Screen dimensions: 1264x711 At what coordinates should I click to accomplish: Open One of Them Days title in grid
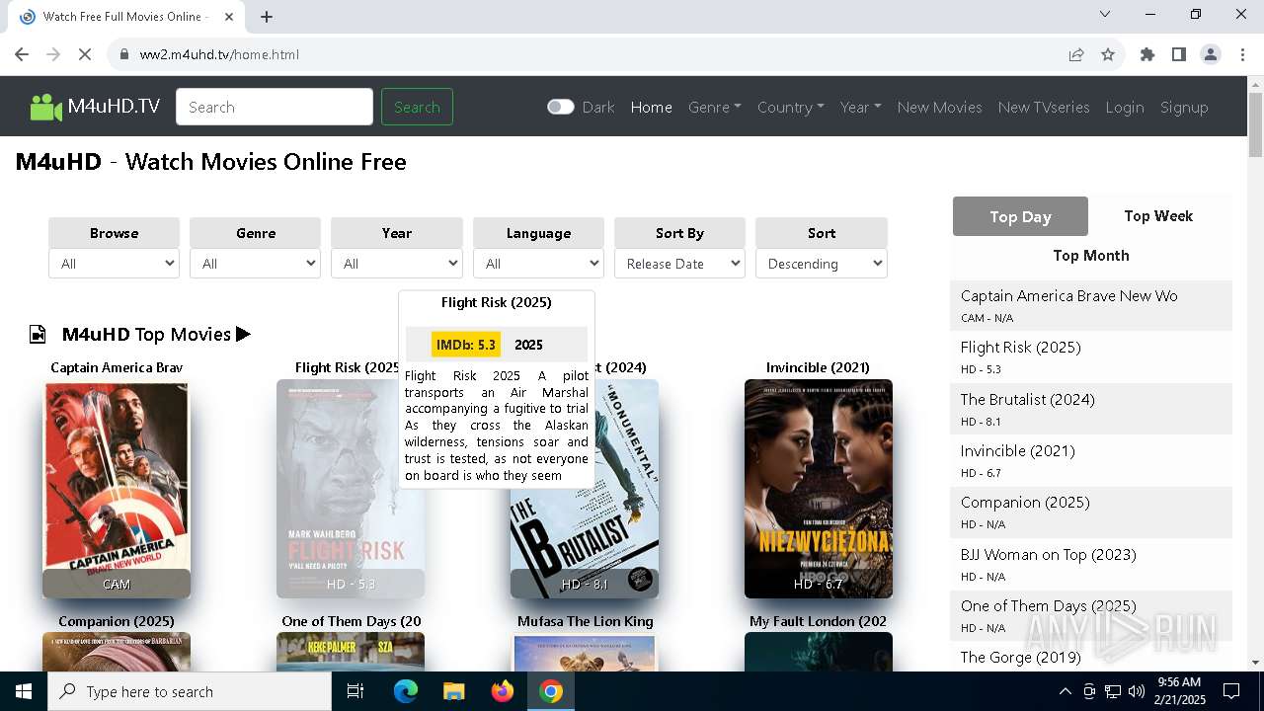point(352,621)
